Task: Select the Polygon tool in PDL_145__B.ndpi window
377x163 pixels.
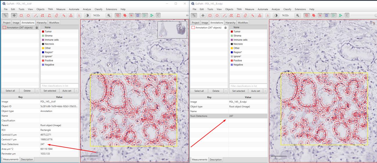Action: [x=231, y=15]
